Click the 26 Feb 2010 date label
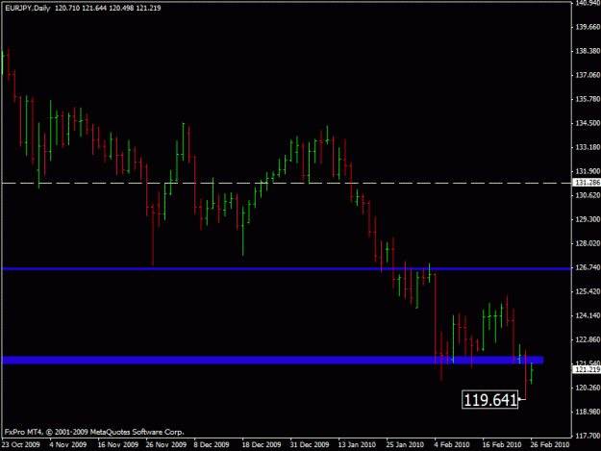This screenshot has height=451, width=601. pyautogui.click(x=550, y=444)
